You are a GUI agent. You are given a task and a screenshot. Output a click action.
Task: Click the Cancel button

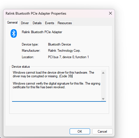[x=102, y=131]
